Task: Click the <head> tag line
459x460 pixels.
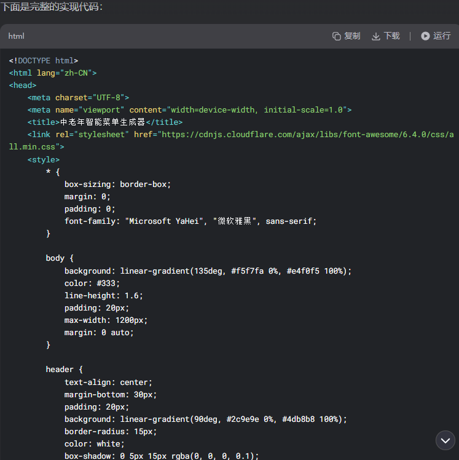Action: 23,85
